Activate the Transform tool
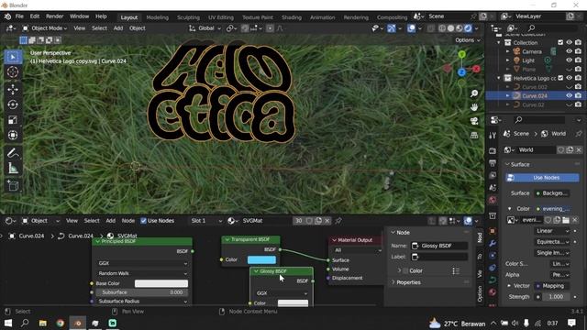The height and width of the screenshot is (330, 587). 13,135
